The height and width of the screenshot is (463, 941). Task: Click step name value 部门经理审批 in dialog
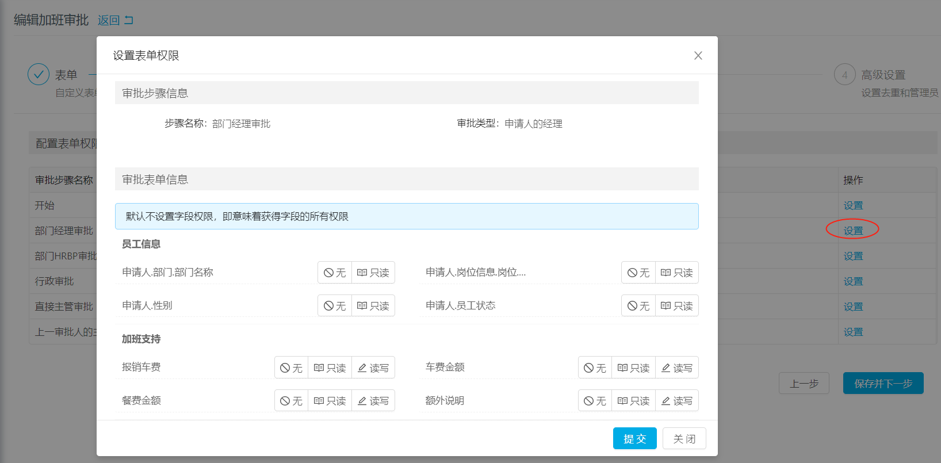241,124
